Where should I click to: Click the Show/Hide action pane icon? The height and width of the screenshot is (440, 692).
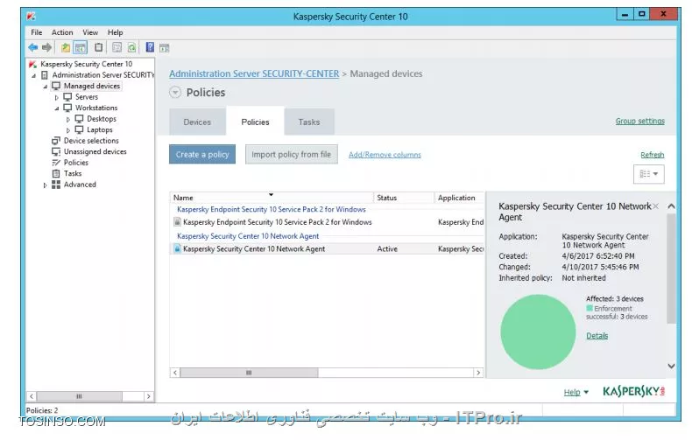(x=164, y=48)
